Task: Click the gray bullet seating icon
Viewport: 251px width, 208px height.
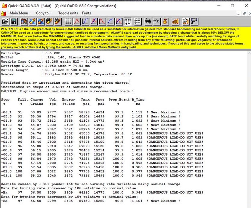Action: pos(157,21)
